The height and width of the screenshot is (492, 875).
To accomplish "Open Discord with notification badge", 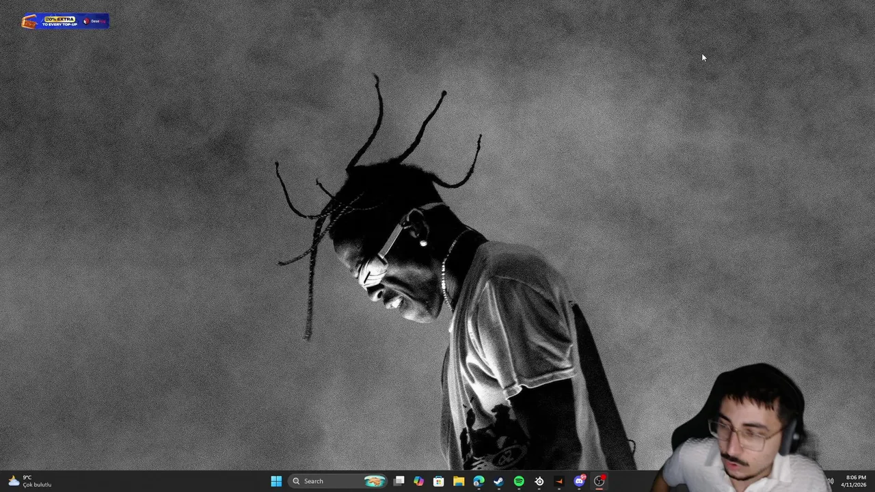I will click(580, 481).
